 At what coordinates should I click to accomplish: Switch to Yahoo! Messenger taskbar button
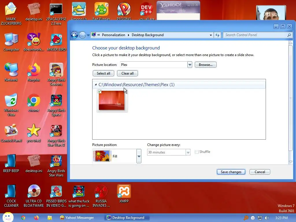click(77, 218)
